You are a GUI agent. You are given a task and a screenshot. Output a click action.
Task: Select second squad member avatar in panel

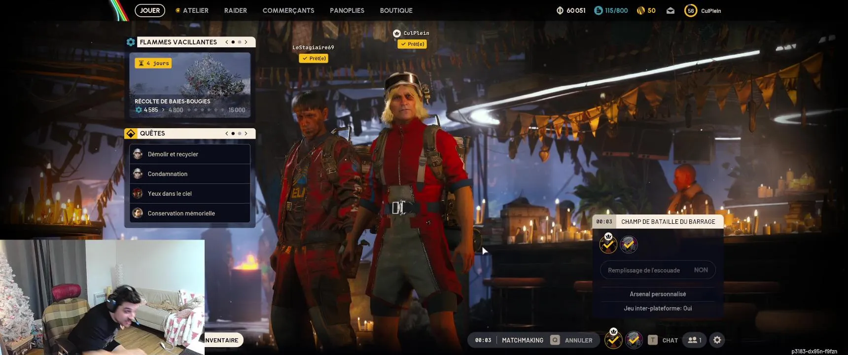[629, 244]
